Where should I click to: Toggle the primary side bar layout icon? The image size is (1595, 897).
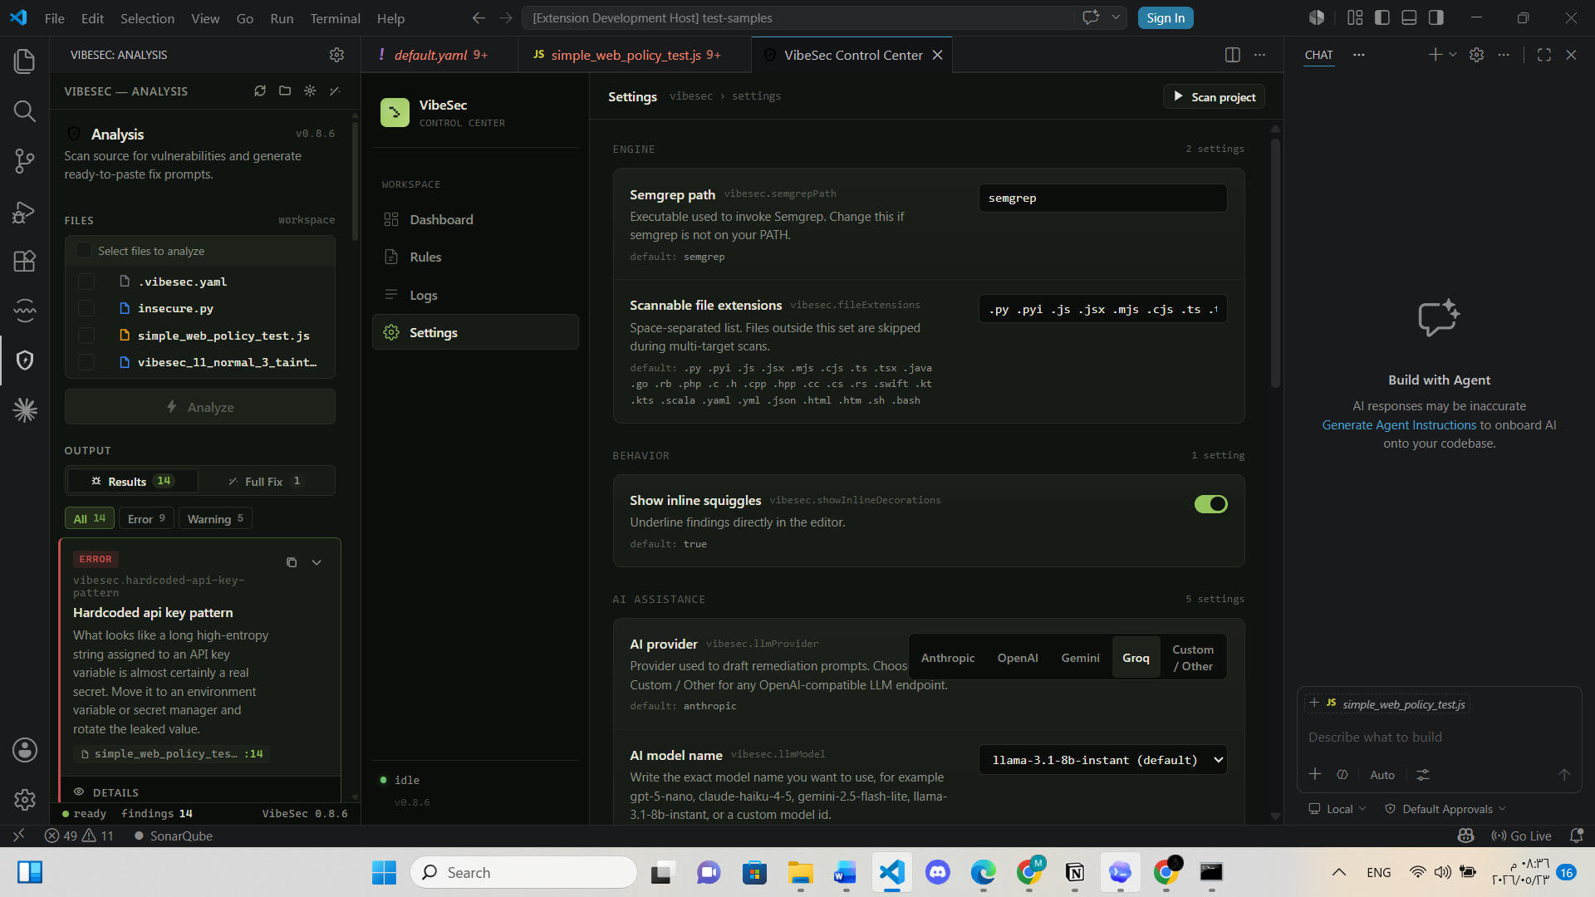pyautogui.click(x=1382, y=17)
